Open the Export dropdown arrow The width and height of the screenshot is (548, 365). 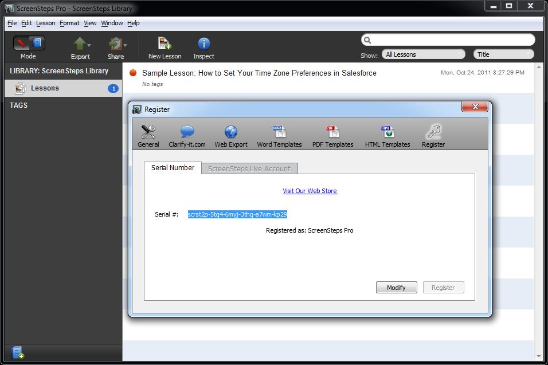tap(89, 45)
